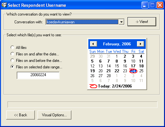Select February 3 in the calendar
Image resolution: width=165 pixels, height=127 pixels.
click(x=133, y=56)
